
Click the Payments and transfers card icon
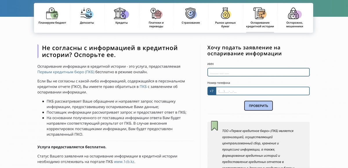click(x=156, y=13)
